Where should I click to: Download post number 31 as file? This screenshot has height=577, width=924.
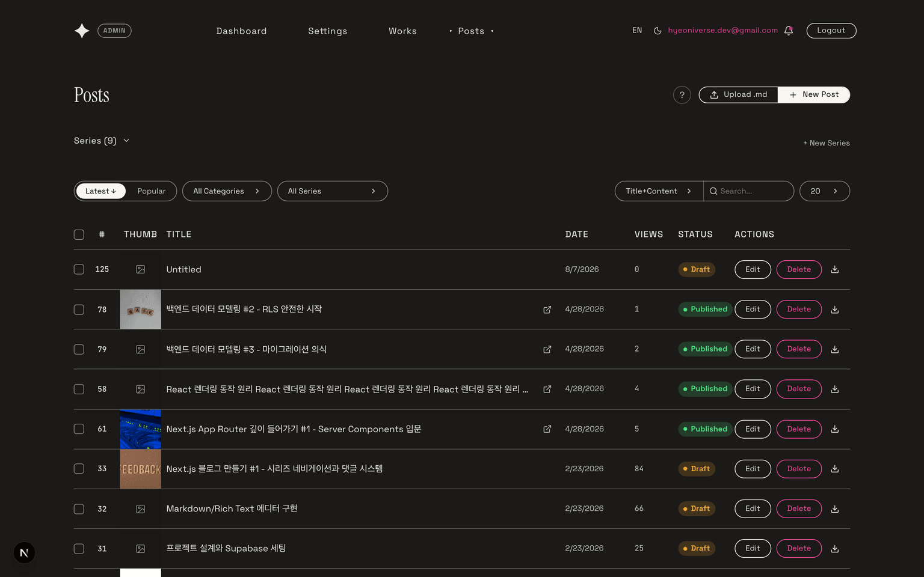point(835,549)
